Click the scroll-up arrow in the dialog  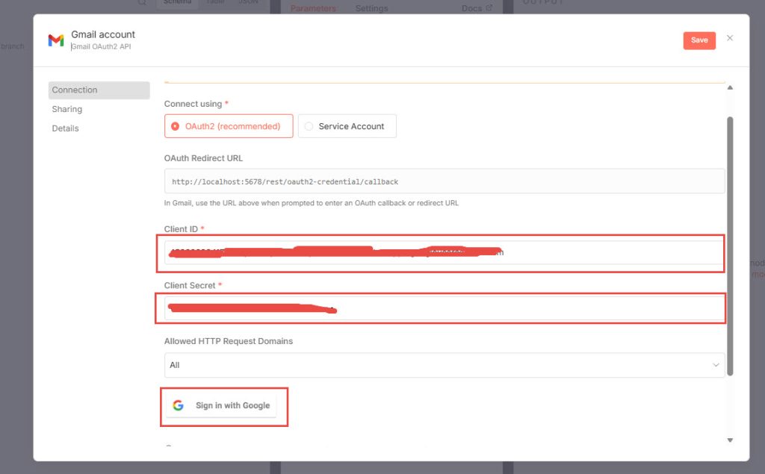click(730, 88)
